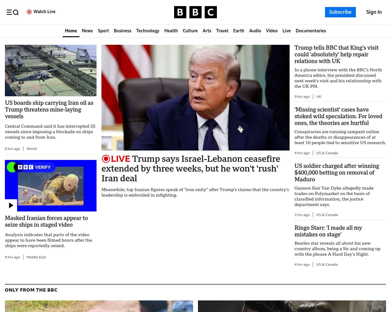
Task: Click the UK tag under King's visit story
Action: (319, 97)
